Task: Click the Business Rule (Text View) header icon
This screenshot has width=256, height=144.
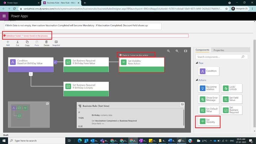Action: tap(80, 106)
